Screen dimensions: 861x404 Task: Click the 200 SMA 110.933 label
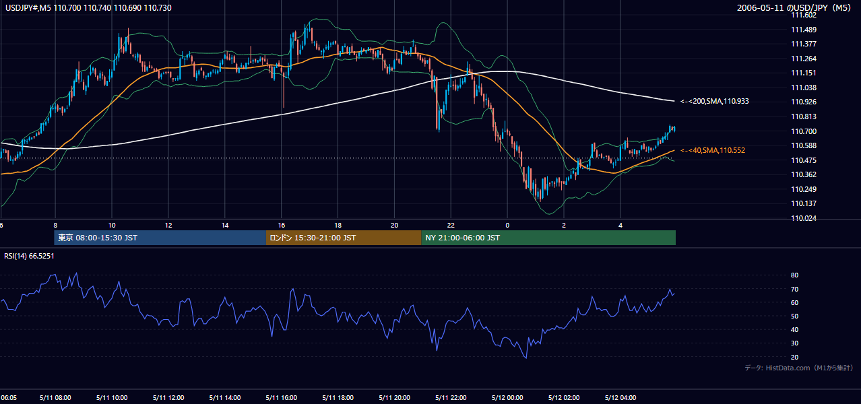pyautogui.click(x=715, y=101)
